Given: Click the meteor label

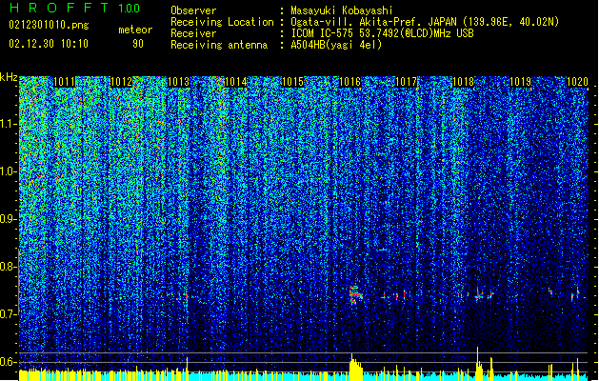Looking at the screenshot, I should point(135,30).
